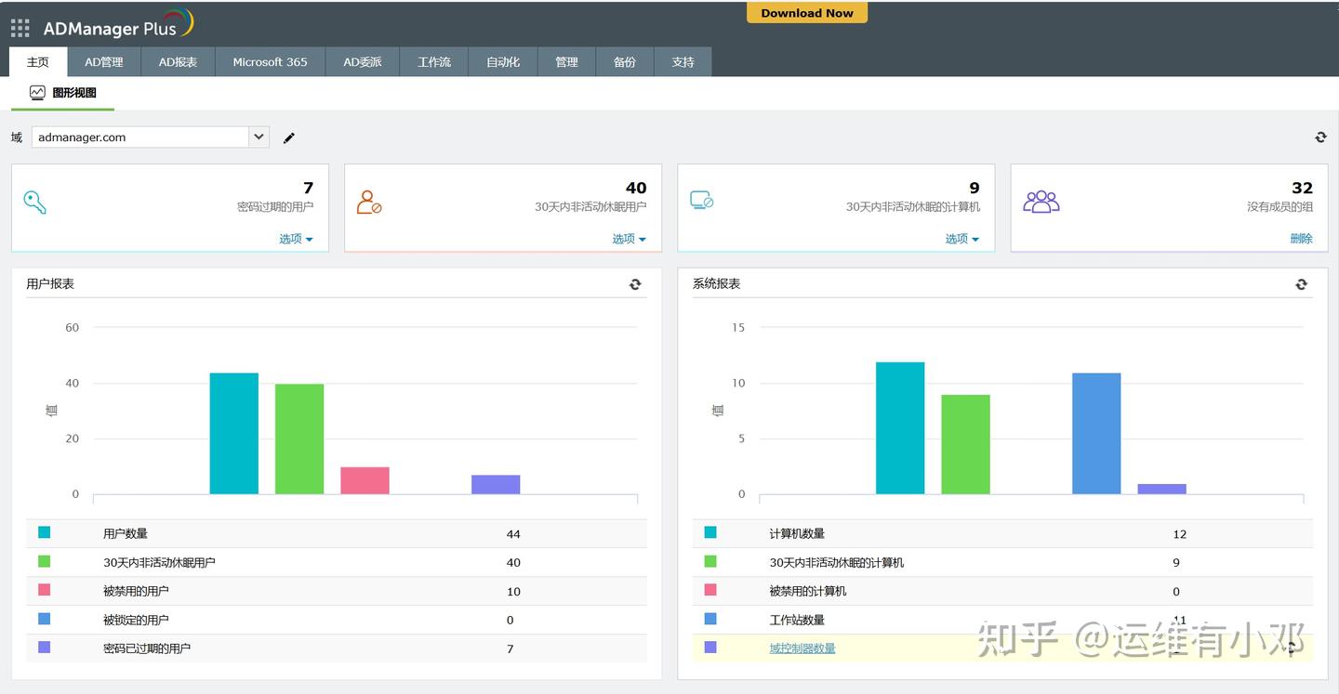Open the admanager.com domain dropdown
This screenshot has width=1339, height=694.
point(259,137)
